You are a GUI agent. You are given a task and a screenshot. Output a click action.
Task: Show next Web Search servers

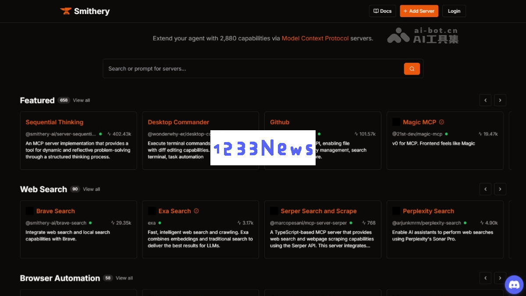point(500,189)
